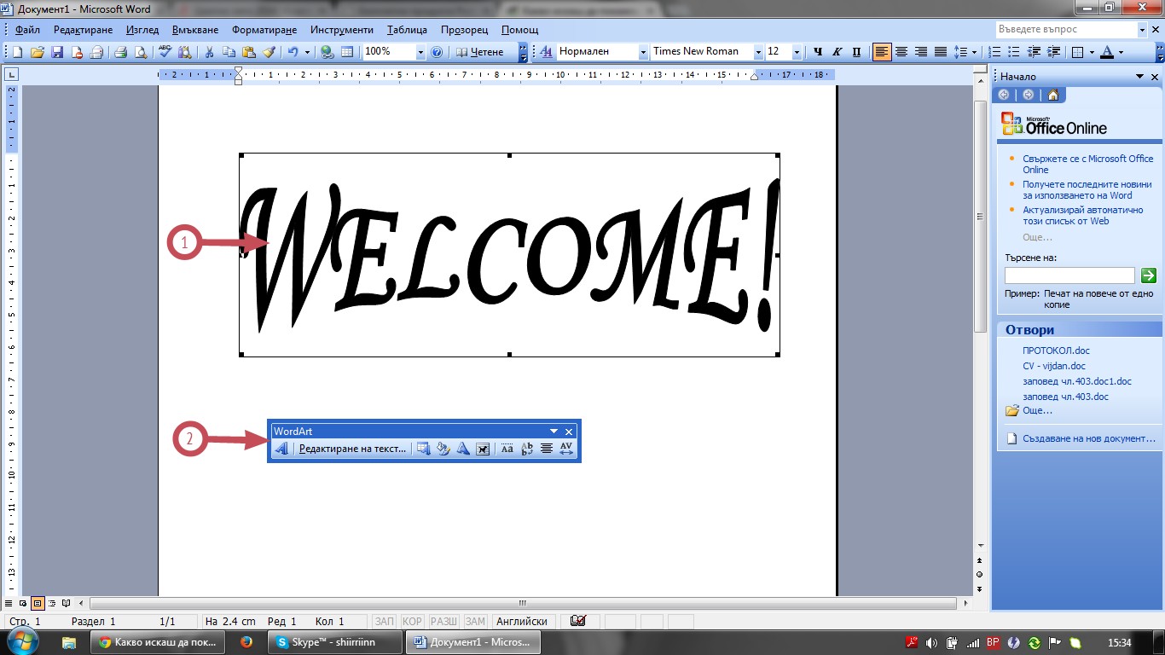
Task: Choose WordArt Shape icon
Action: point(463,449)
